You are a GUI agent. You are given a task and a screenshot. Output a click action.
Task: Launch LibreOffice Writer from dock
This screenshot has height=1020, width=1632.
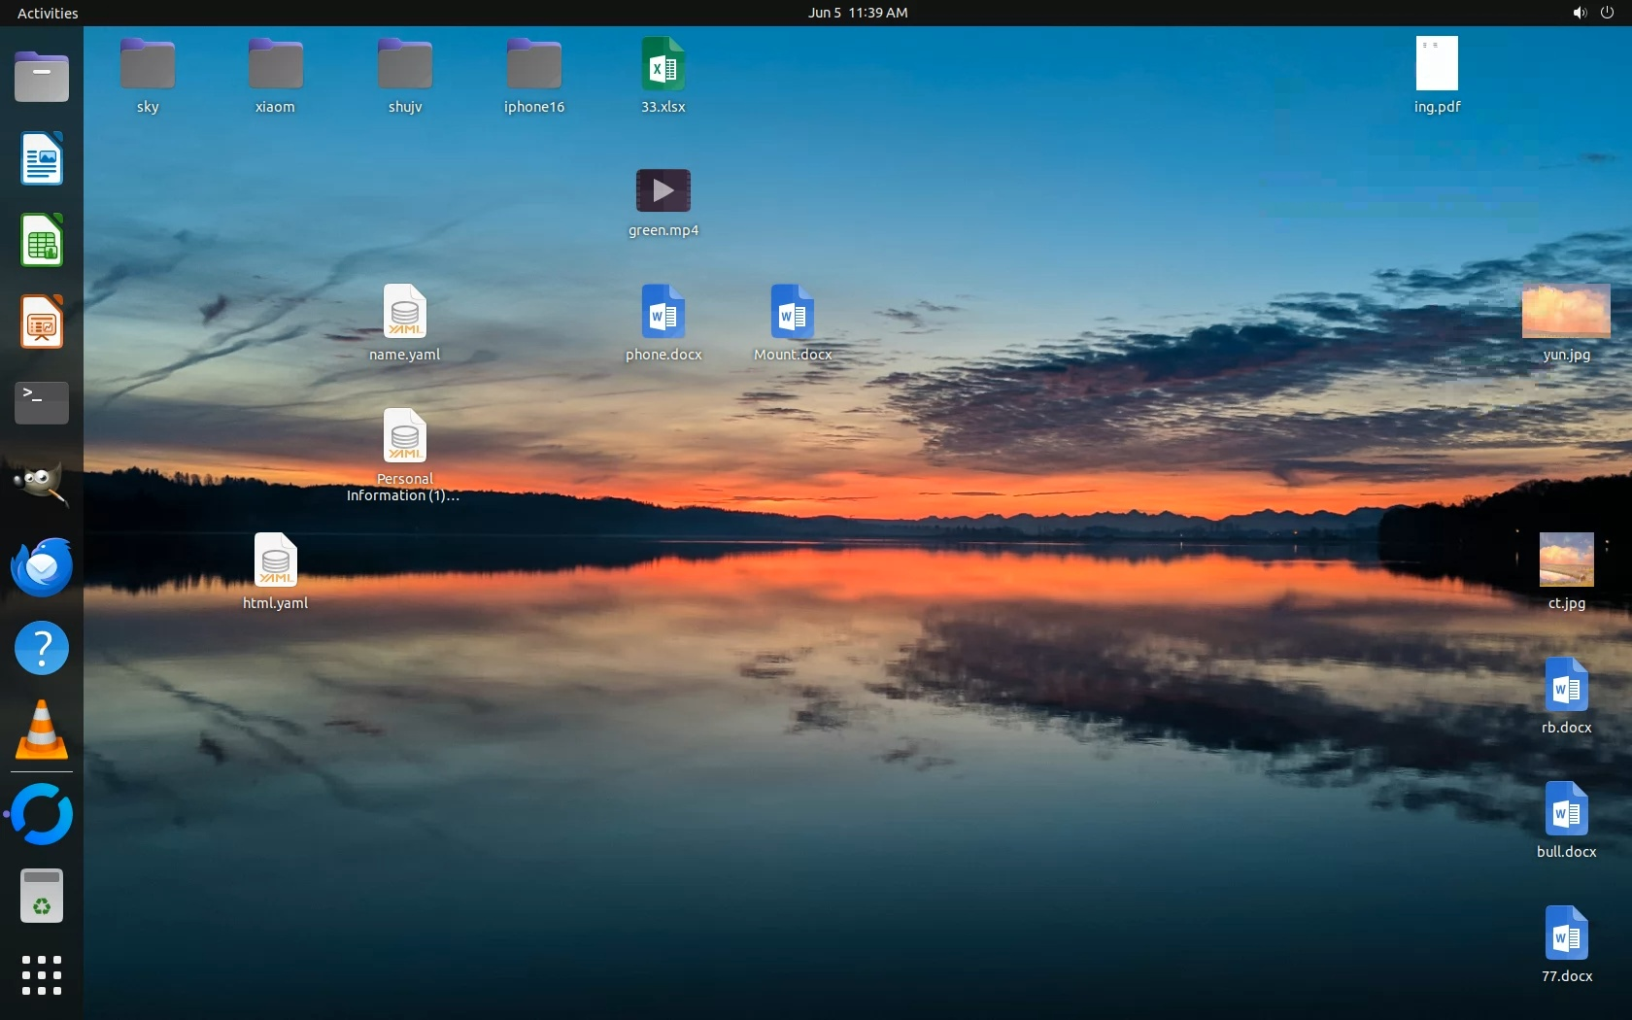coord(42,159)
